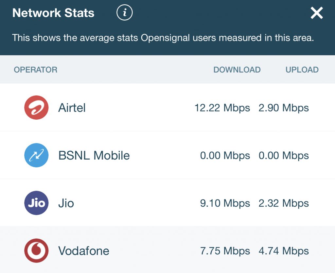Viewport: 335px width, 273px height.
Task: Select the Airtel operator name
Action: 72,108
